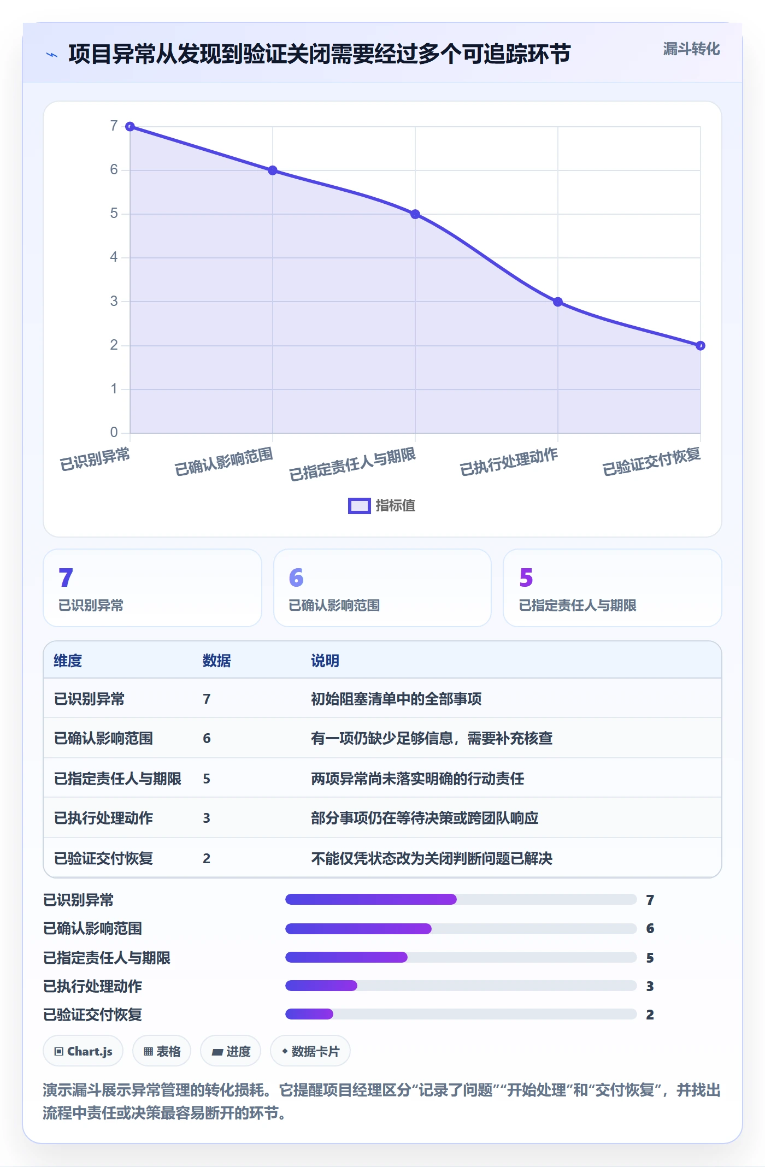Click the 说明 column header
The width and height of the screenshot is (765, 1167).
(x=325, y=661)
